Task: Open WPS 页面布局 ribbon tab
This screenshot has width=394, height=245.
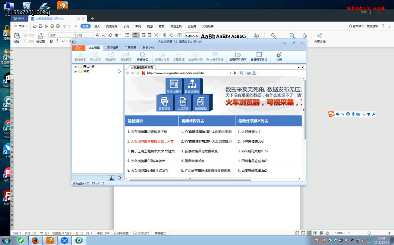Action: coord(112,26)
